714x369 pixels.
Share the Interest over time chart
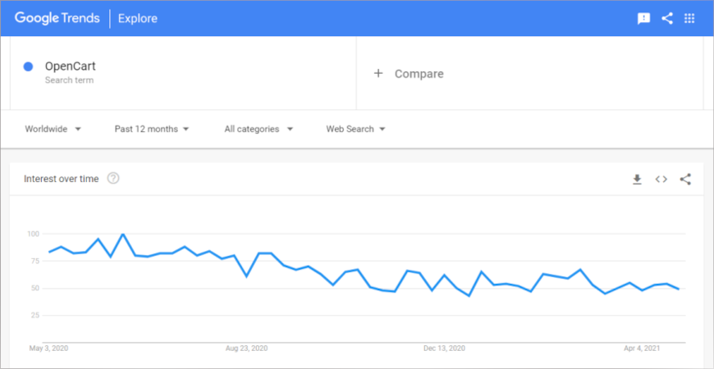[685, 179]
